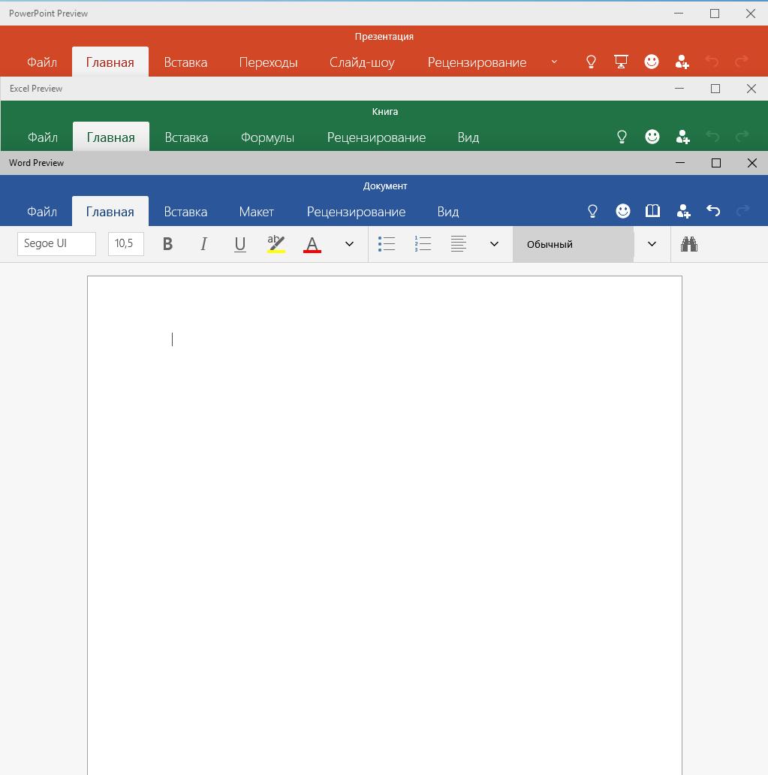Open paragraph alignment options
Screen dimensions: 768x775
[459, 244]
